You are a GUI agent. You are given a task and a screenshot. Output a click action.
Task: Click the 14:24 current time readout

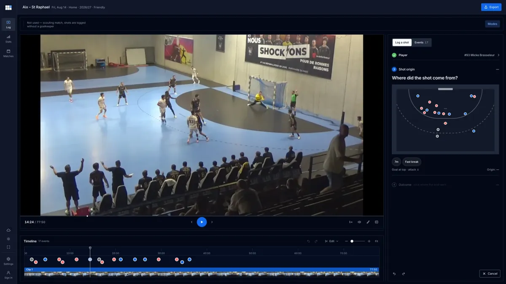click(29, 222)
